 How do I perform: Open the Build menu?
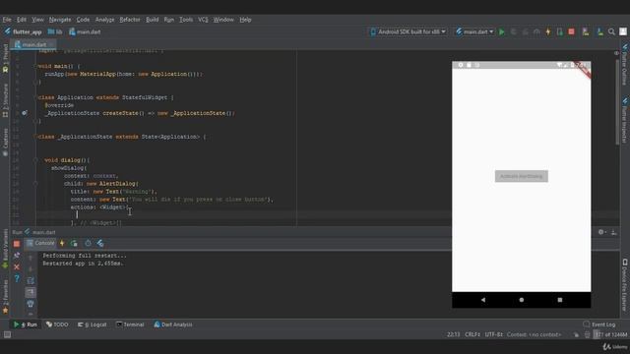click(x=153, y=20)
